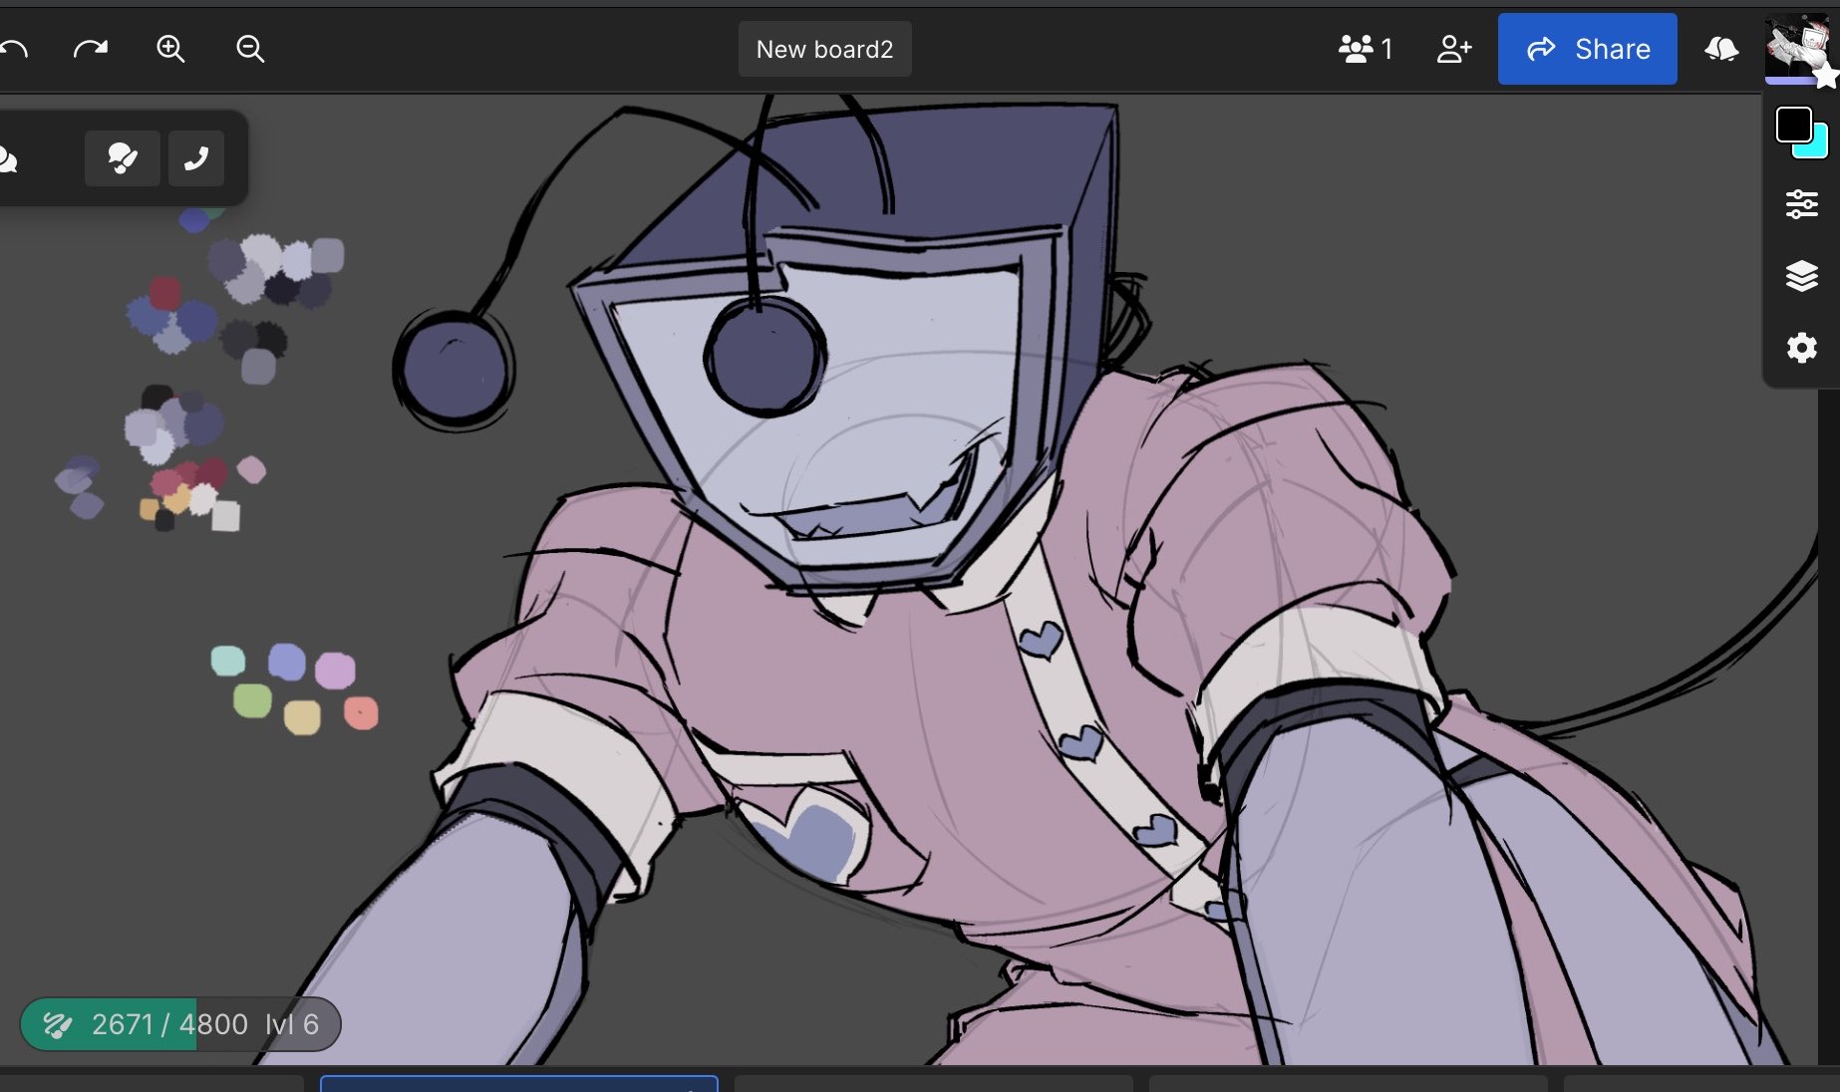Open the chat bubbles panel
This screenshot has width=1840, height=1092.
coord(9,158)
